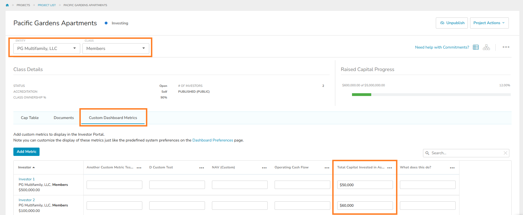Click the raised capital progress bar
The image size is (523, 215).
click(431, 95)
